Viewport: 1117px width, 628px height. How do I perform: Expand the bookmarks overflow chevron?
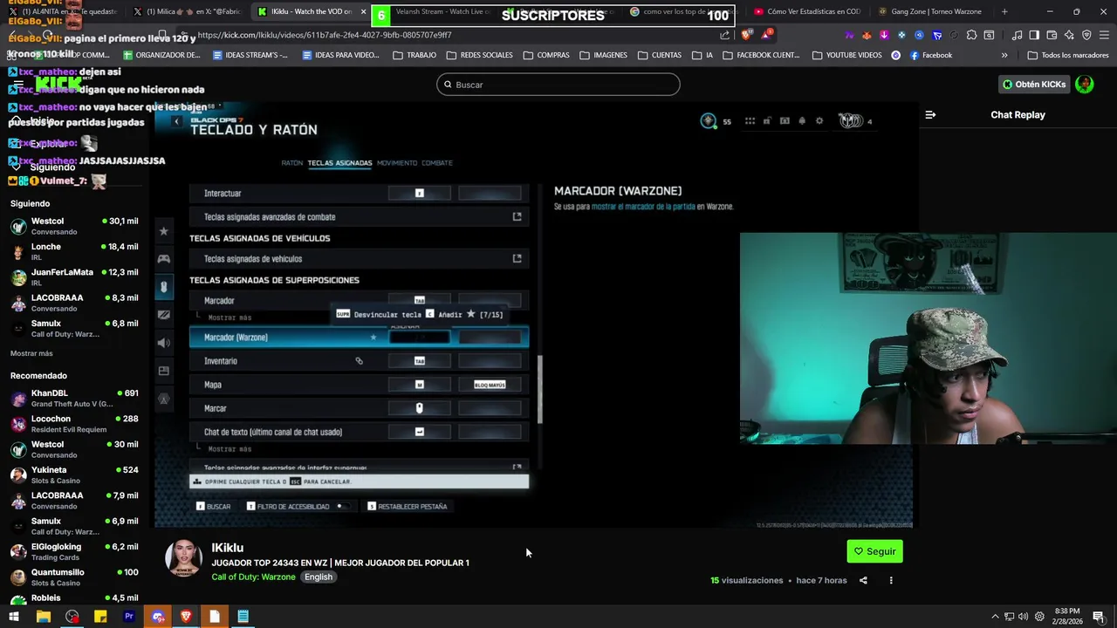[1004, 55]
